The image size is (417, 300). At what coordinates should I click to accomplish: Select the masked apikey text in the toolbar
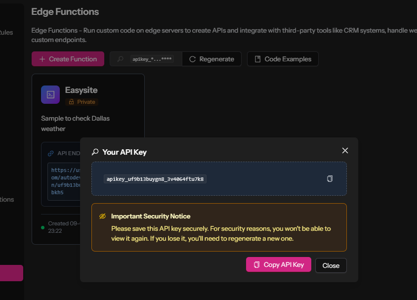[x=152, y=59]
